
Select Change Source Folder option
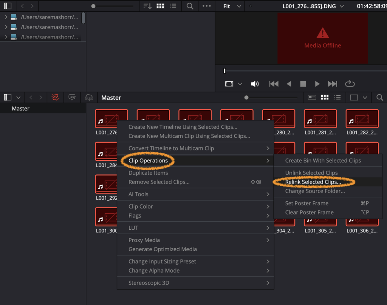[x=315, y=191]
